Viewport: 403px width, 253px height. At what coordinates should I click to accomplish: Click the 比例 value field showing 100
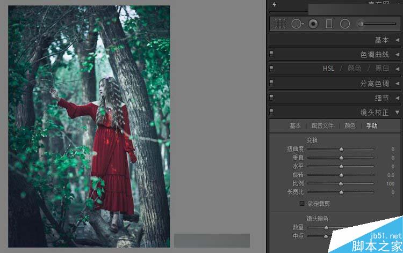pyautogui.click(x=390, y=183)
